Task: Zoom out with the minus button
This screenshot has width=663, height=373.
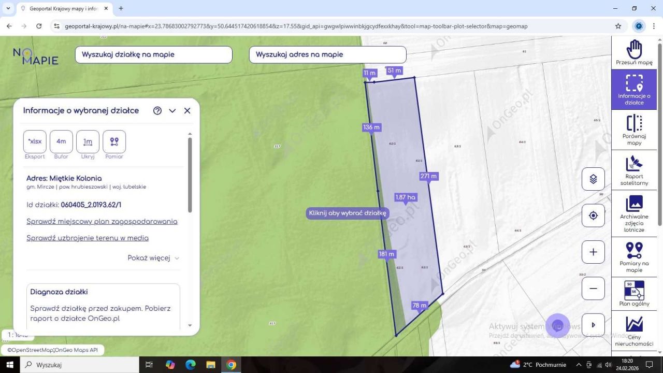Action: pyautogui.click(x=593, y=289)
